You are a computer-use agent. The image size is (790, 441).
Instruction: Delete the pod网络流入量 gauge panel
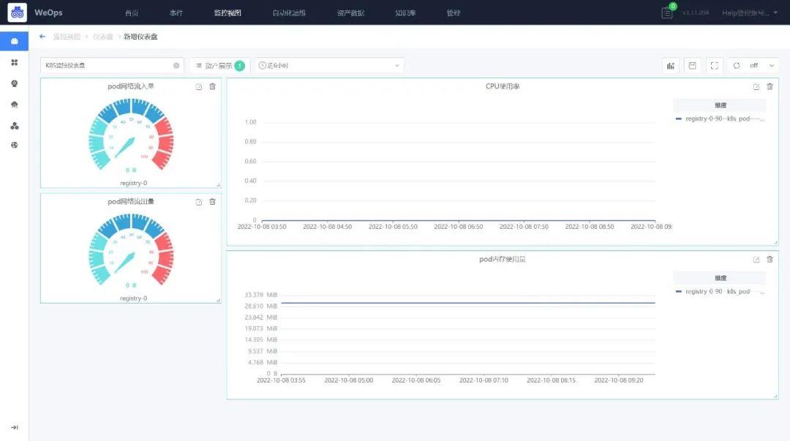[x=213, y=87]
